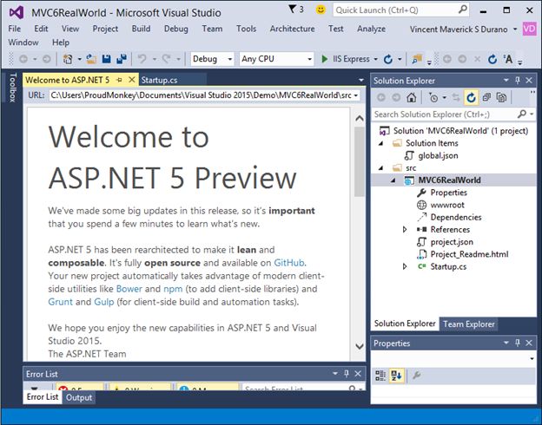Open the GitHub link

point(289,263)
